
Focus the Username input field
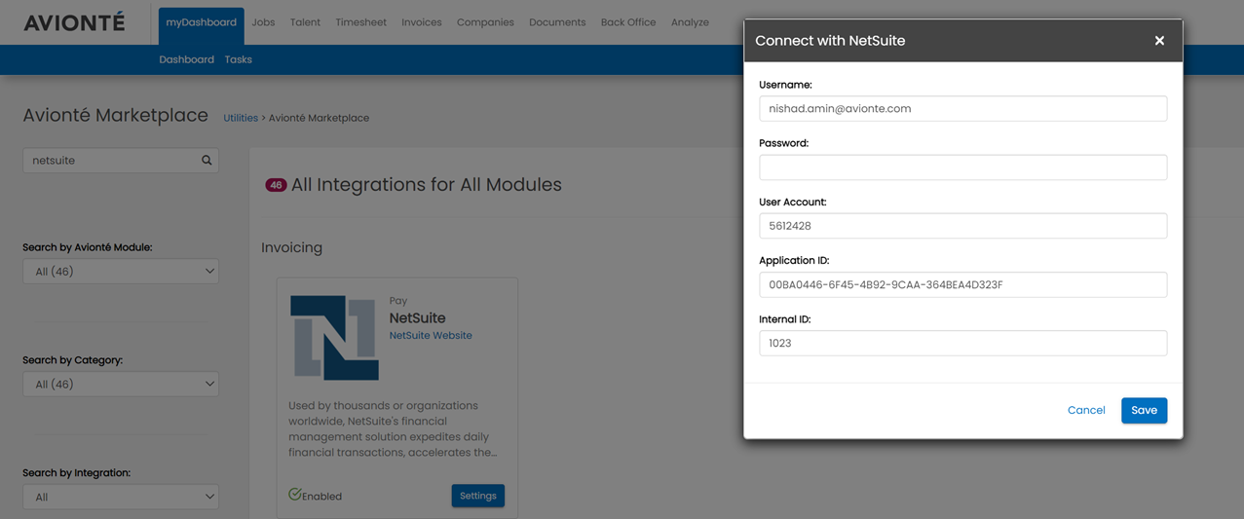pos(962,108)
